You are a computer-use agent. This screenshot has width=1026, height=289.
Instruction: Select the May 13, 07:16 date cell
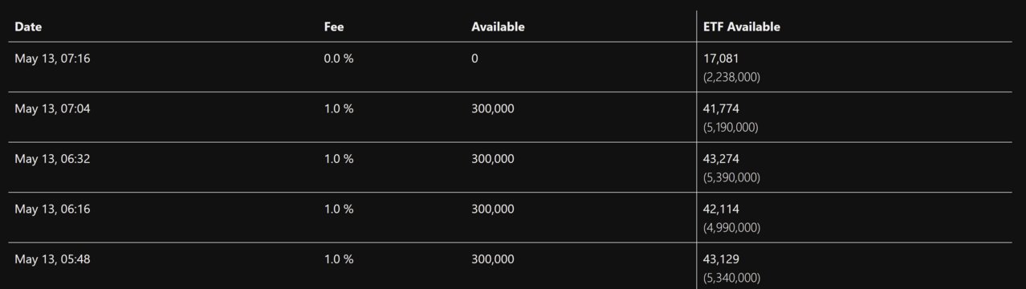click(52, 59)
